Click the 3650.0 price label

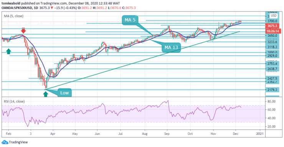point(272,36)
